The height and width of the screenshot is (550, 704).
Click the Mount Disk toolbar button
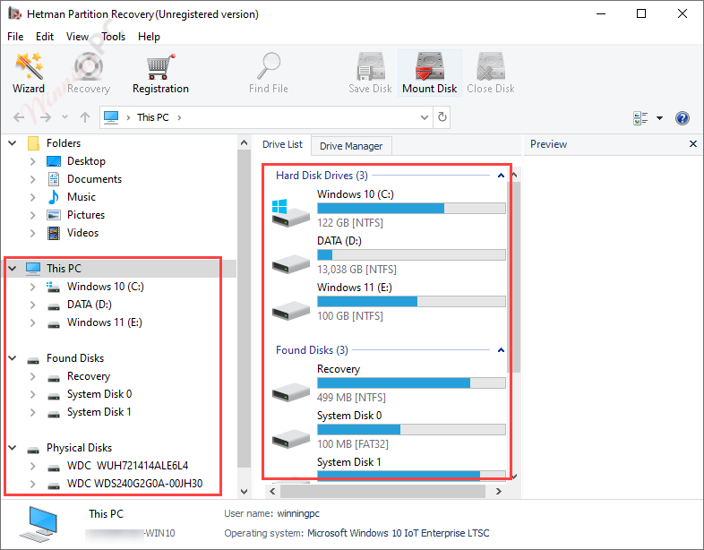[x=430, y=73]
